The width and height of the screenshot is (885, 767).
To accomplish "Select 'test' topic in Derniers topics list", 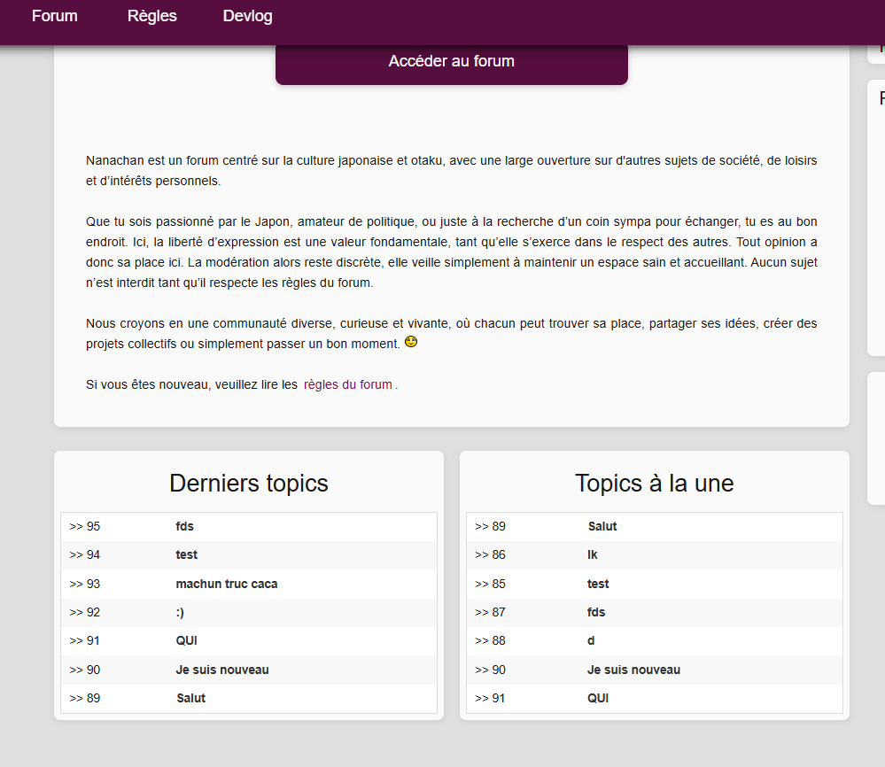I will pos(186,554).
